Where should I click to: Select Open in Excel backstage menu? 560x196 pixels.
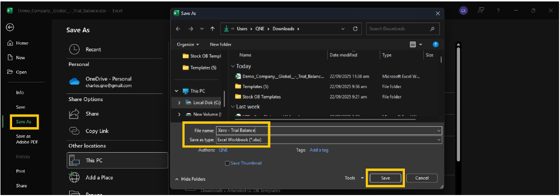[17, 72]
